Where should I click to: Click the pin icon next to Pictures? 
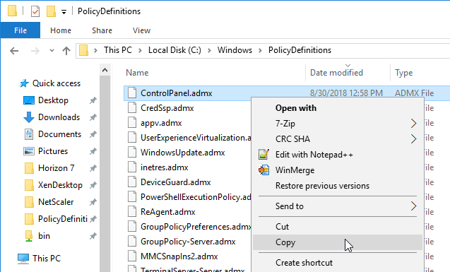pyautogui.click(x=93, y=151)
